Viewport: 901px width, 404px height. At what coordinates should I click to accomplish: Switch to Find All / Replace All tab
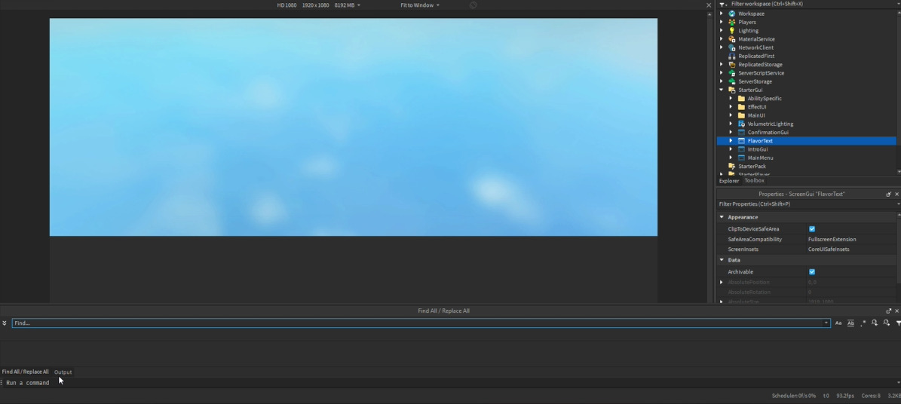click(26, 372)
